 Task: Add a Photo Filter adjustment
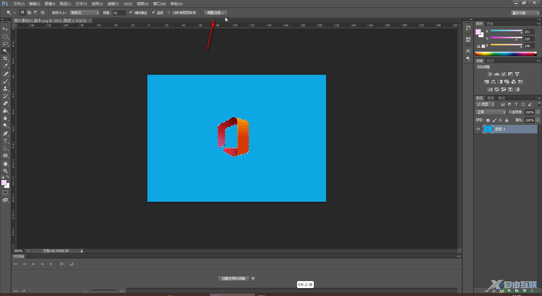click(507, 82)
